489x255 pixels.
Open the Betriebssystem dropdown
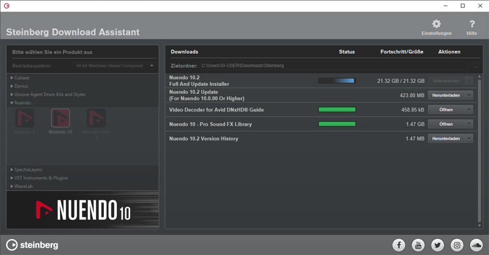pyautogui.click(x=114, y=66)
